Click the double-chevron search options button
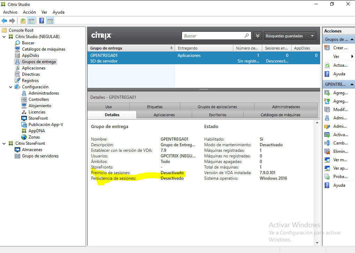 point(257,36)
